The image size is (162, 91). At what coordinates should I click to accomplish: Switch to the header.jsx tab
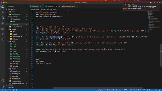click(36, 6)
